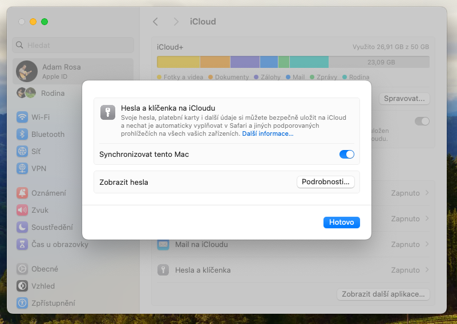The image size is (457, 324).
Task: Click the Mail na iCloudu envelope icon
Action: (x=163, y=244)
